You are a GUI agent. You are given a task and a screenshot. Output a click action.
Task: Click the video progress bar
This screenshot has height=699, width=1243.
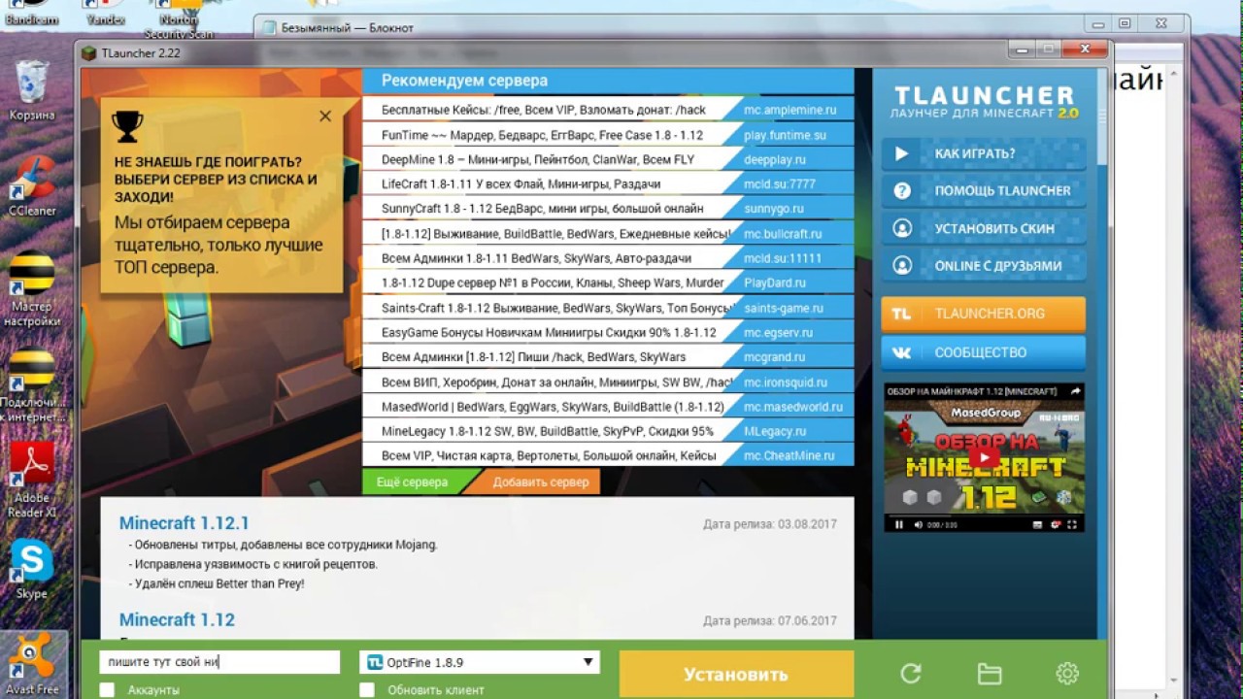click(984, 514)
